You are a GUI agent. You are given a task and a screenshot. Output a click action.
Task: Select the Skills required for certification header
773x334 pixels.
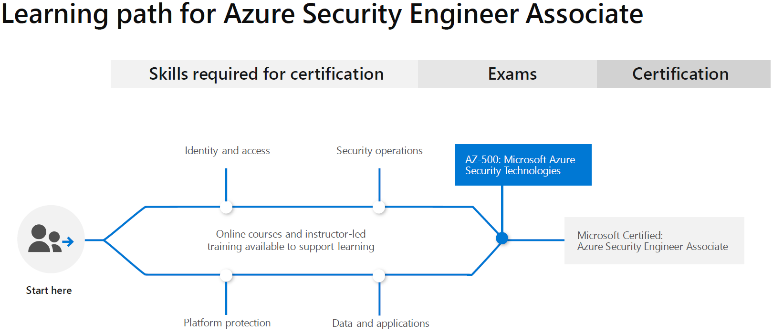tap(266, 74)
